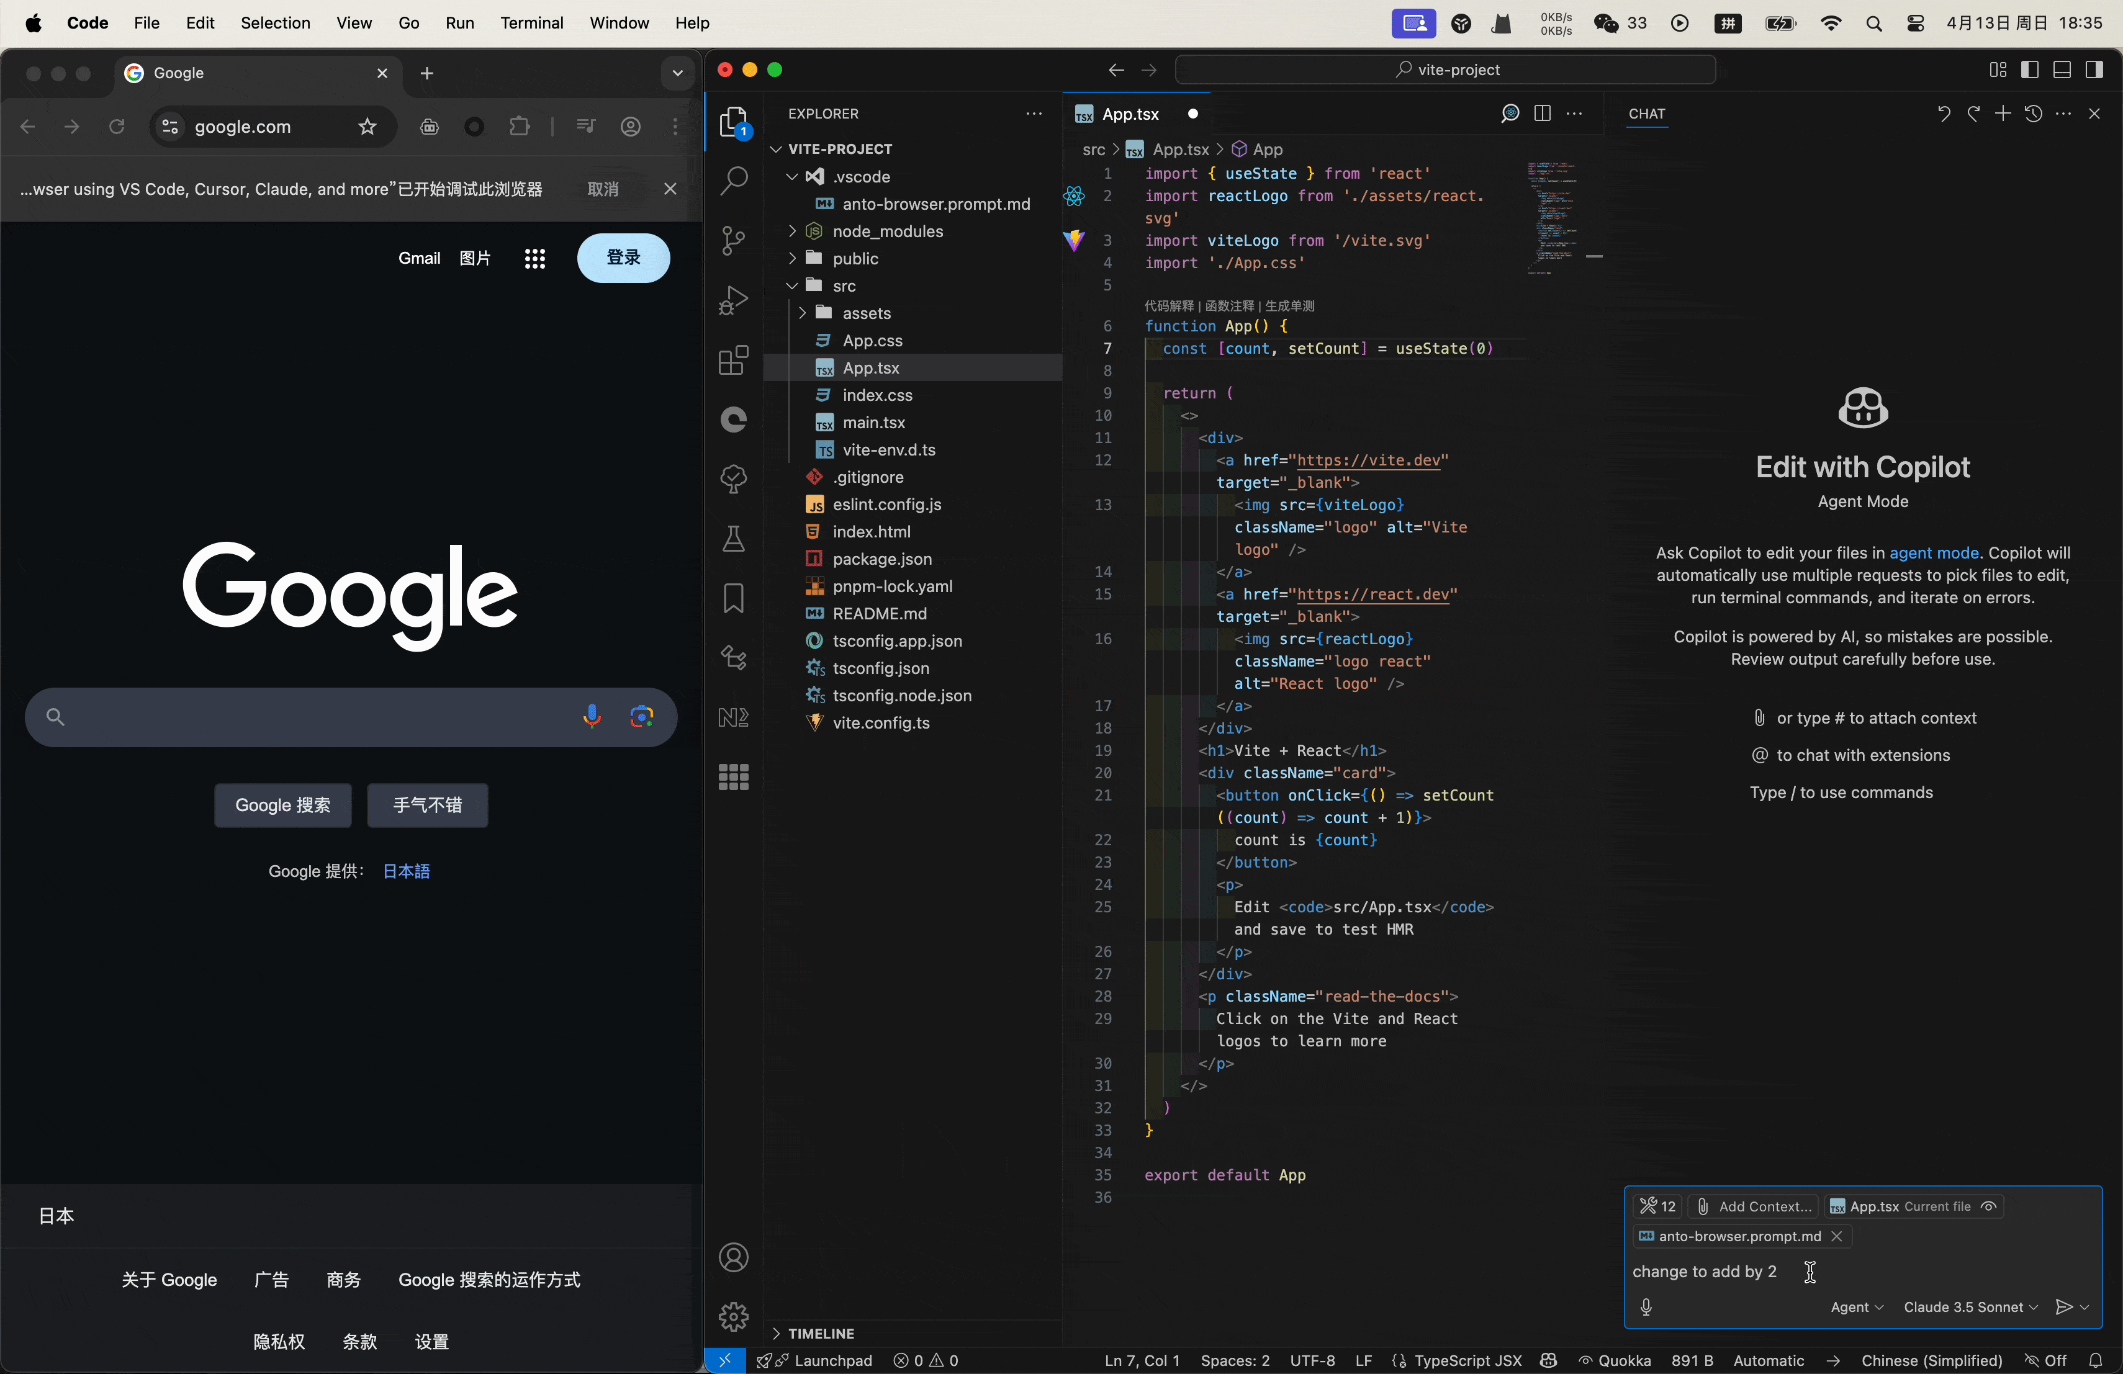Start a new chat with plus icon
Viewport: 2123px width, 1374px height.
click(x=2003, y=113)
